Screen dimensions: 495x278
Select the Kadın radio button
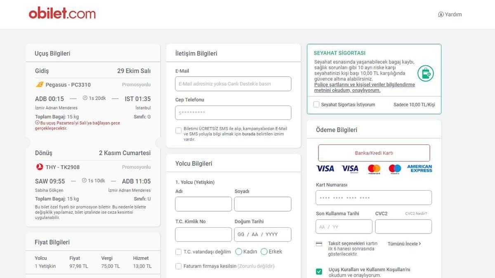239,251
